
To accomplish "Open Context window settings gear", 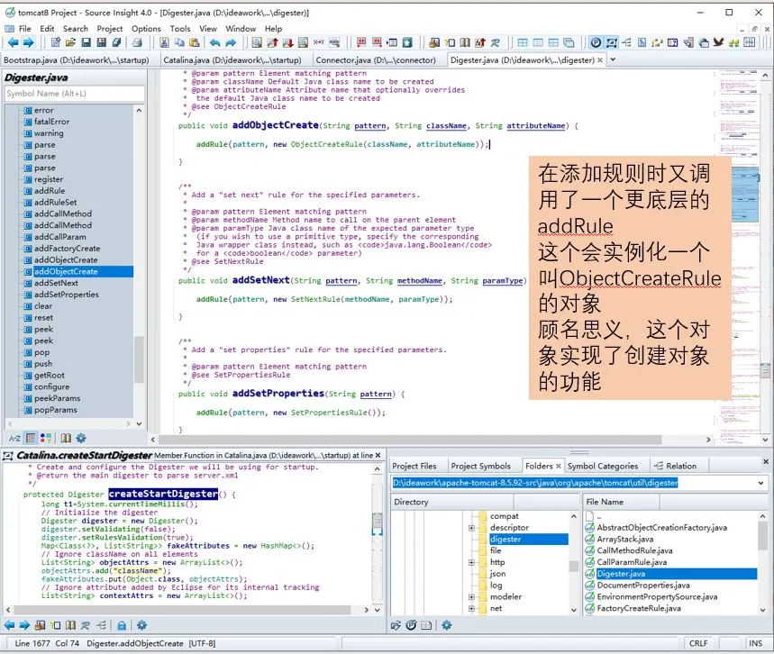I will [x=142, y=625].
